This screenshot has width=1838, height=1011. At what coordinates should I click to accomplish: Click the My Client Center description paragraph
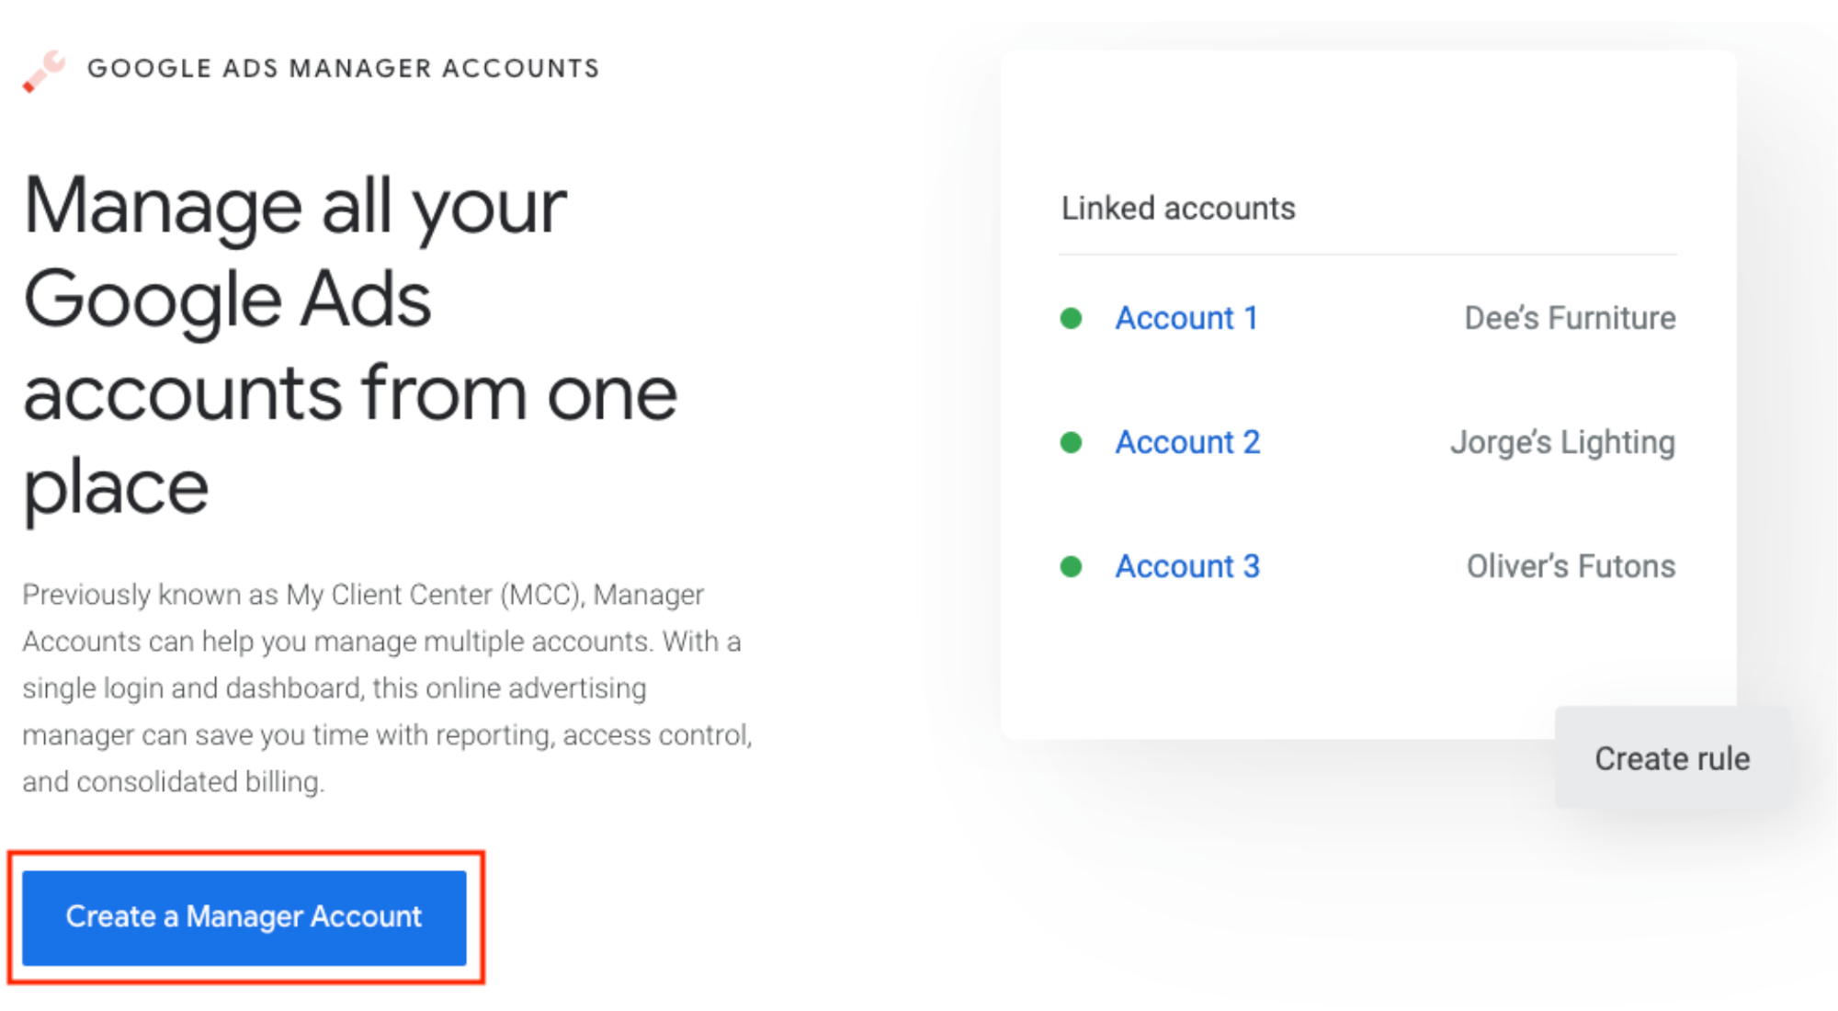tap(388, 687)
